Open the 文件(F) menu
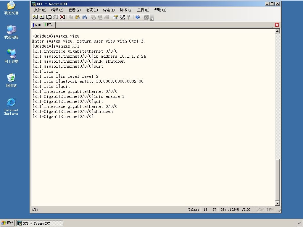Image resolution: width=303 pixels, height=227 pixels. (40, 10)
